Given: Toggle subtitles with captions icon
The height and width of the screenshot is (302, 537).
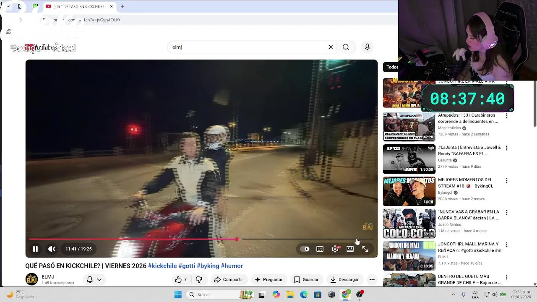Looking at the screenshot, I should tap(320, 249).
